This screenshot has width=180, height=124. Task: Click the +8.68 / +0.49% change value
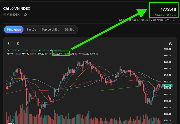coord(165,15)
